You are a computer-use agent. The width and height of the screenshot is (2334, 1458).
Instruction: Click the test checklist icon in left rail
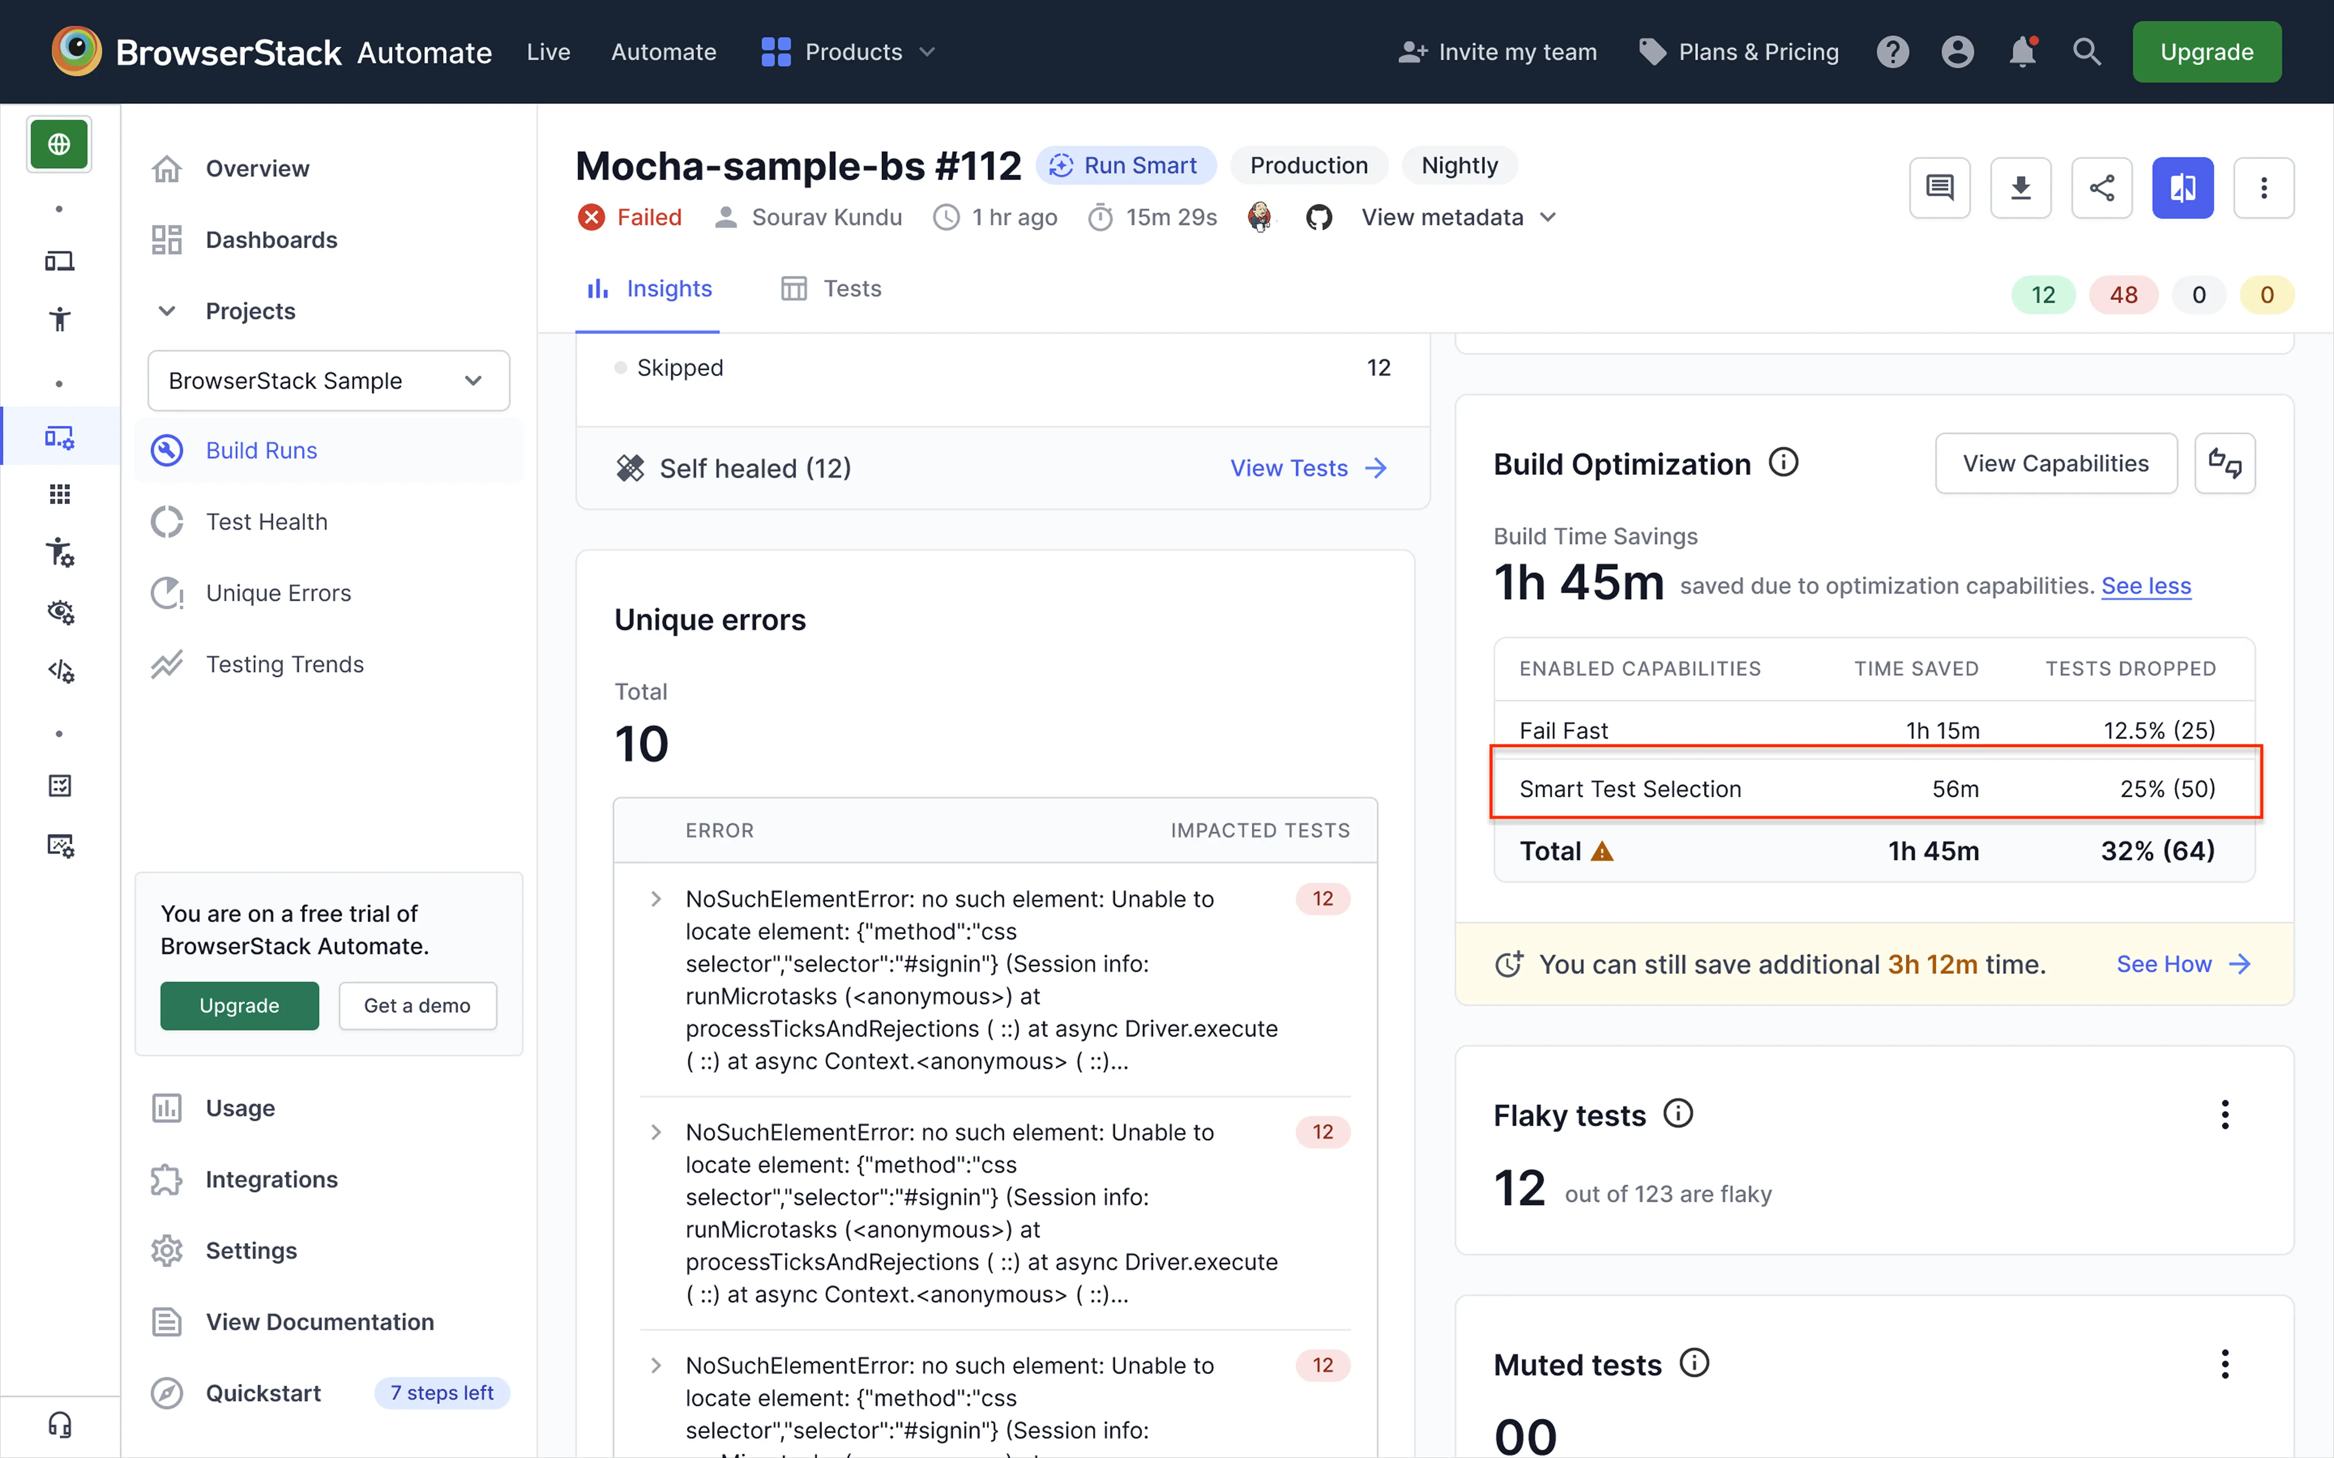tap(60, 786)
